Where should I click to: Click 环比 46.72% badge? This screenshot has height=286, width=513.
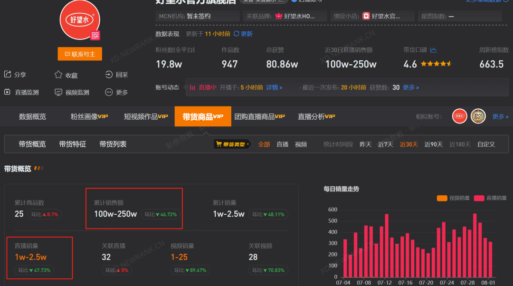click(161, 214)
